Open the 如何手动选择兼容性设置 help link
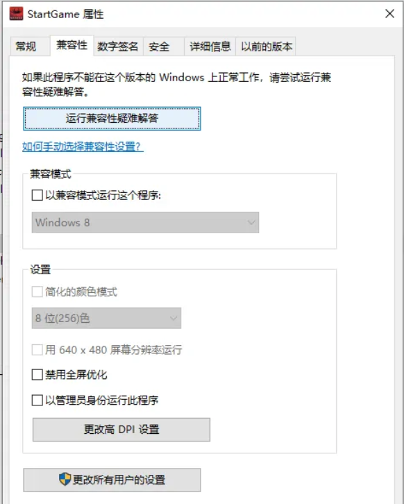The image size is (404, 504). pyautogui.click(x=83, y=146)
